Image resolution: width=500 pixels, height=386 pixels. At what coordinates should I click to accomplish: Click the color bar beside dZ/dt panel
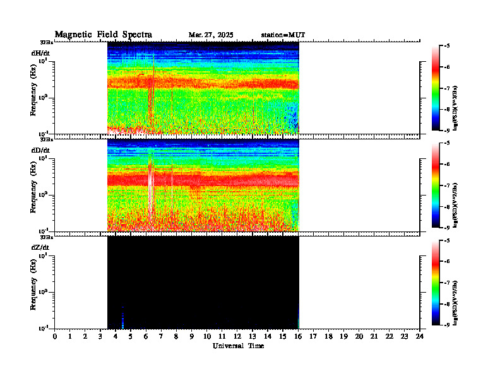pyautogui.click(x=435, y=283)
